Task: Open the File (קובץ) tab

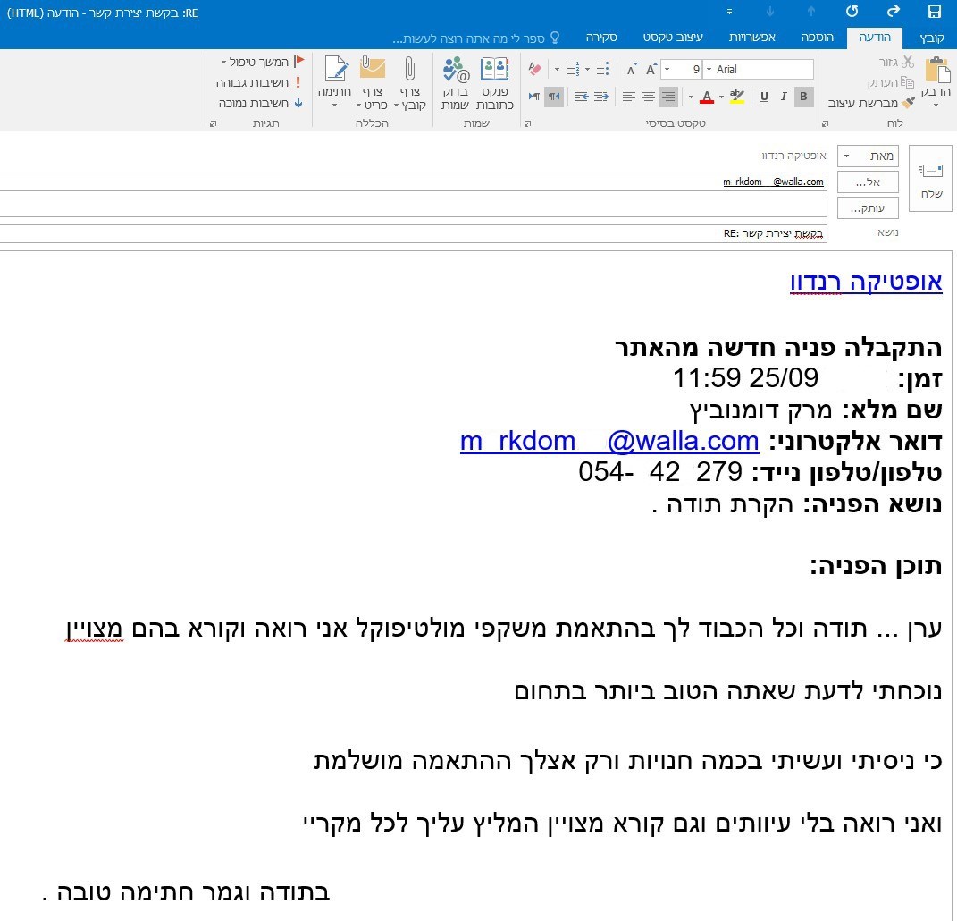Action: 932,38
